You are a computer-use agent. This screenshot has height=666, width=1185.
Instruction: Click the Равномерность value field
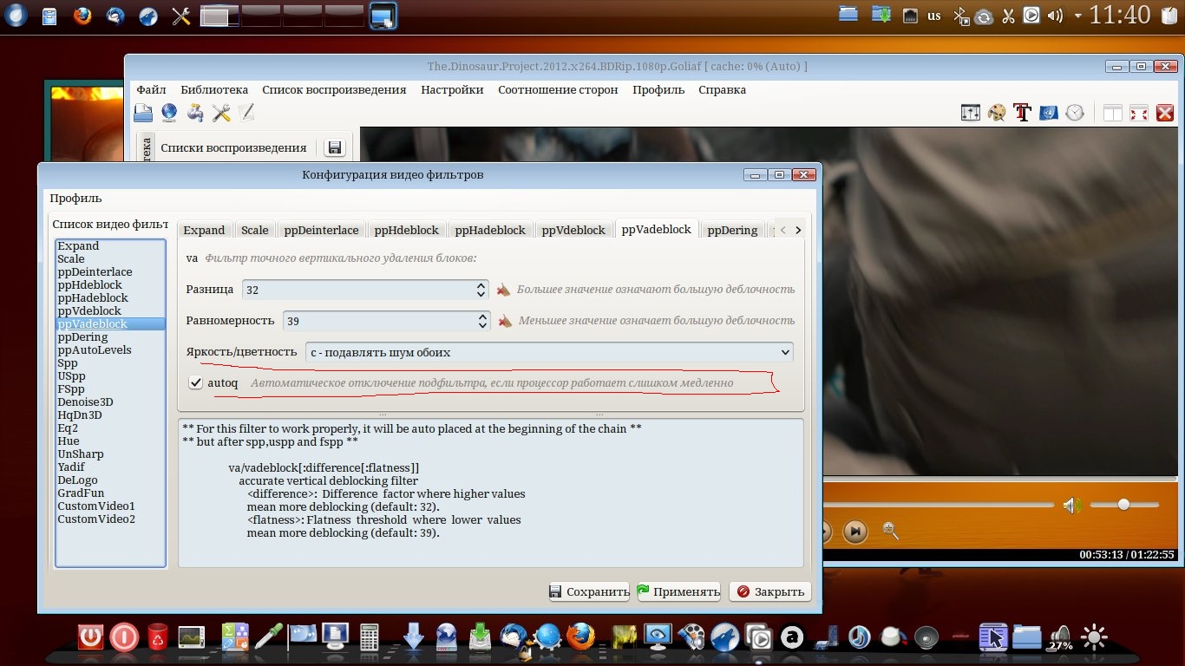380,321
